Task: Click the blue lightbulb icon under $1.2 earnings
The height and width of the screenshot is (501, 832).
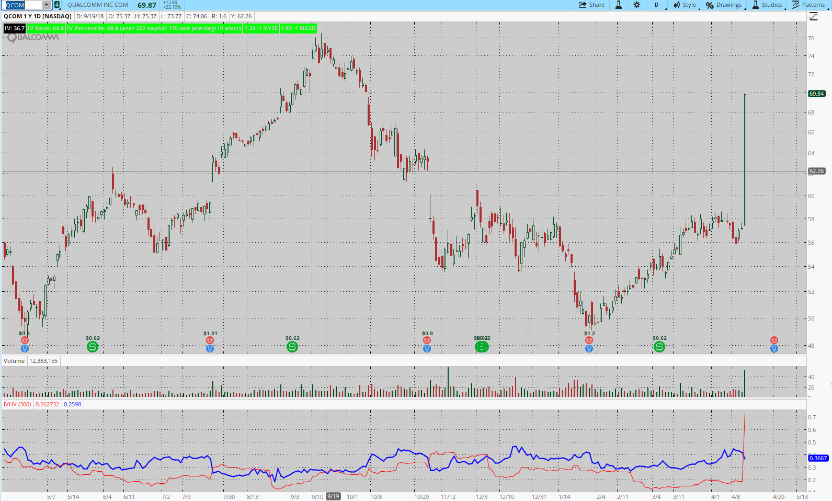Action: [x=589, y=348]
